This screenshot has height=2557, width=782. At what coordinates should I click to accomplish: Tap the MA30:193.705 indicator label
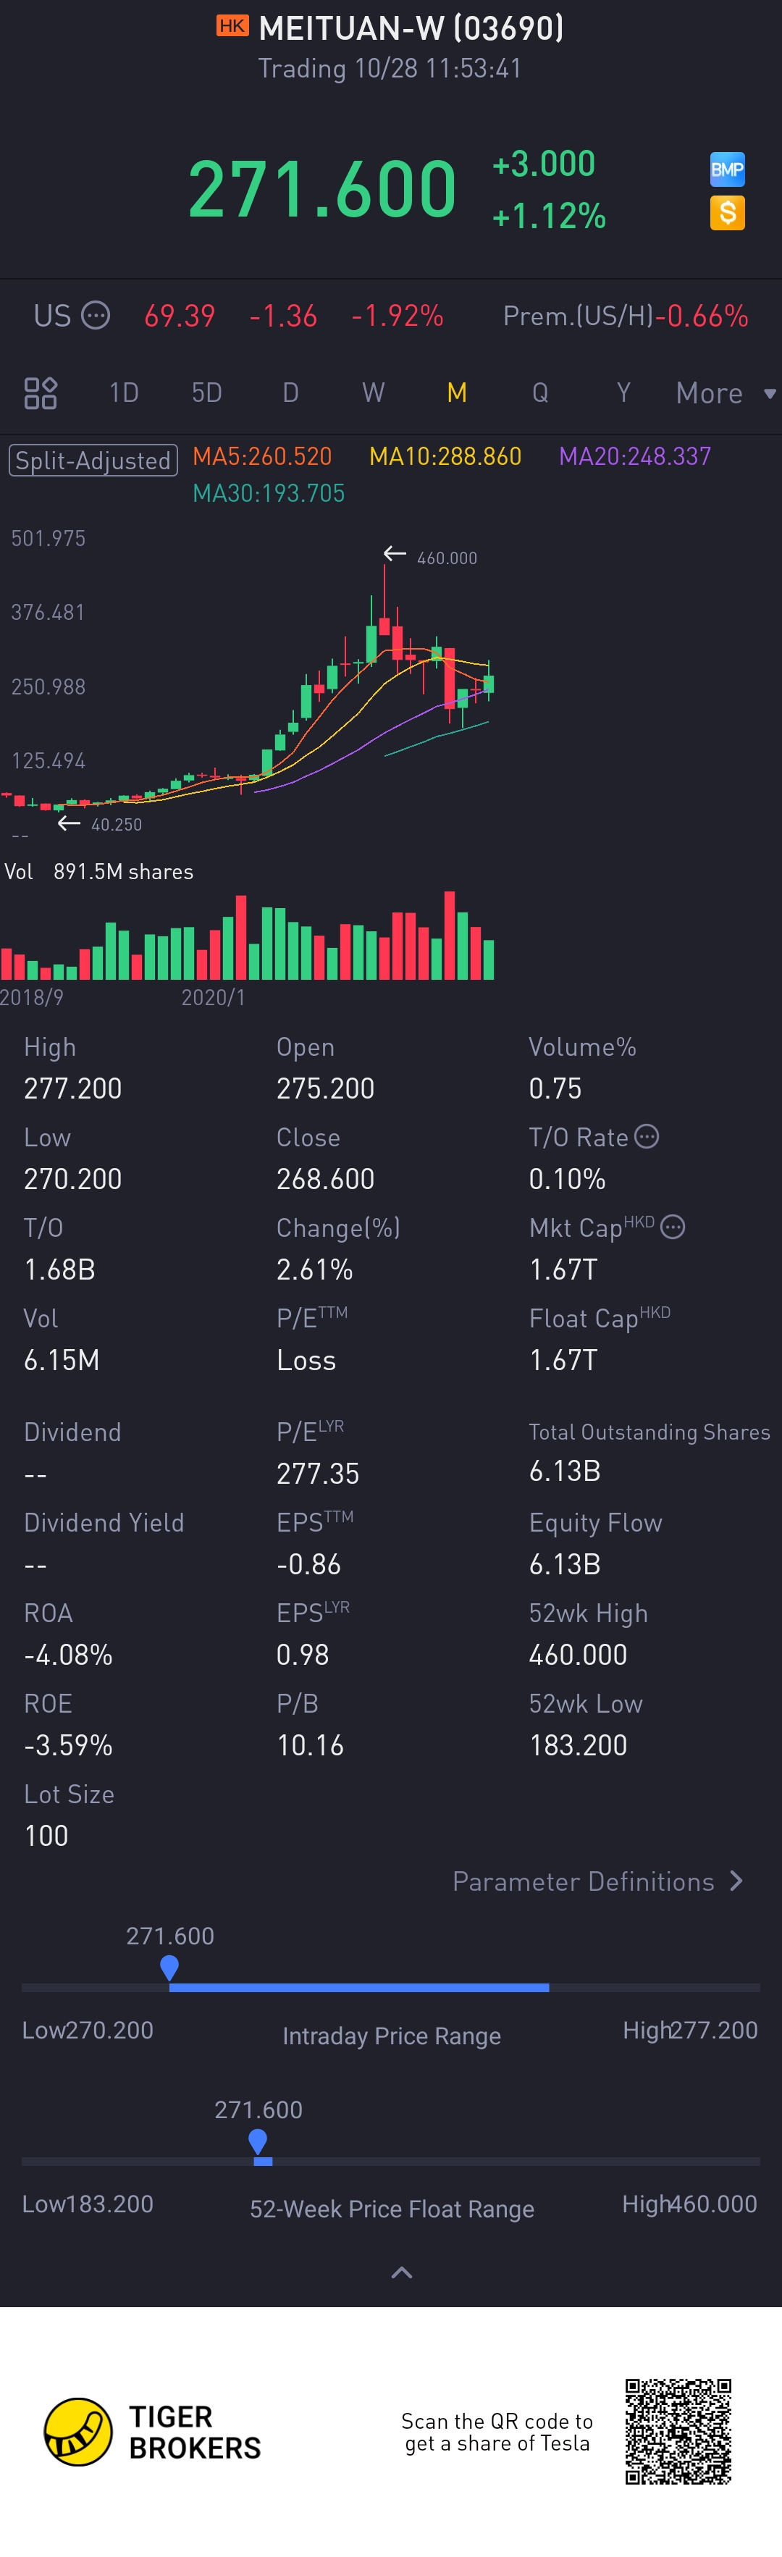(x=269, y=493)
